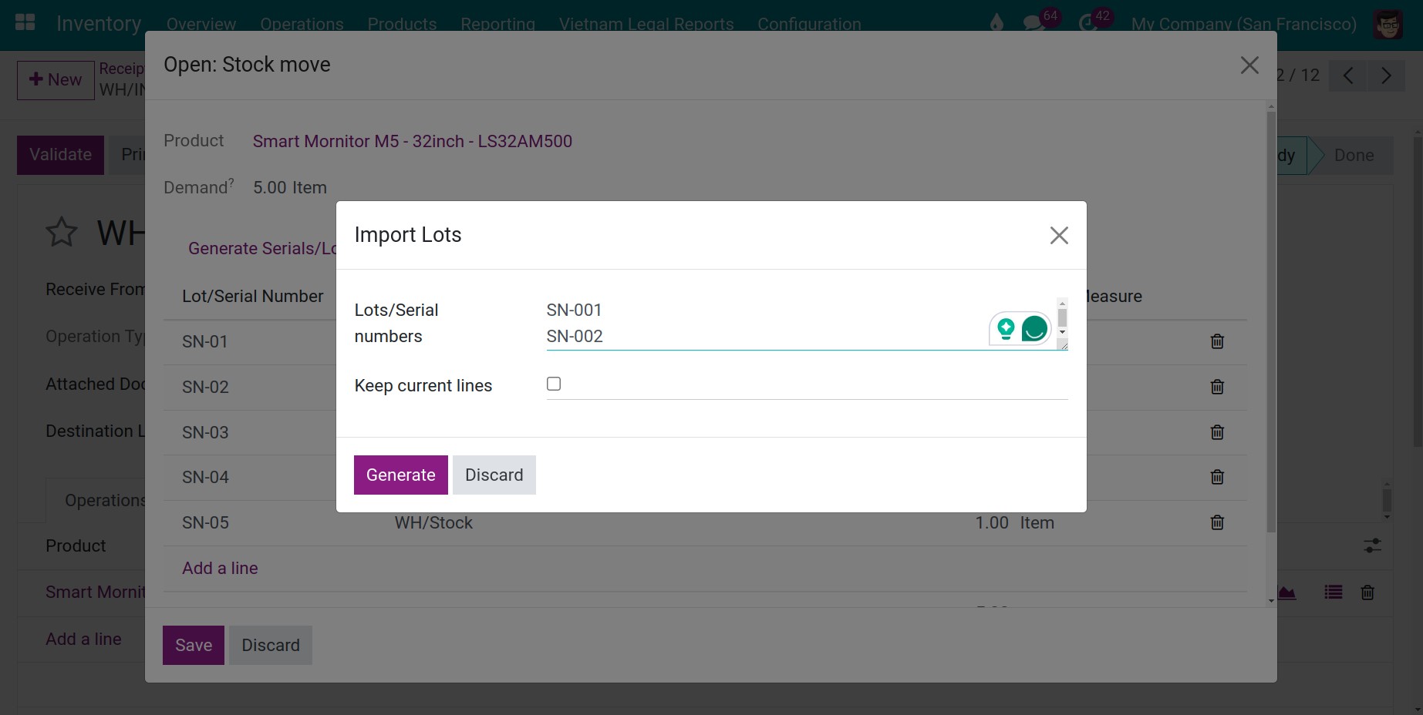This screenshot has height=715, width=1423.
Task: Delete the SN-01 lot line
Action: coord(1217,341)
